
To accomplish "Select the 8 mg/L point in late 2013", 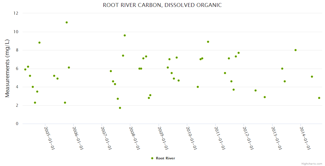I will click(296, 50).
